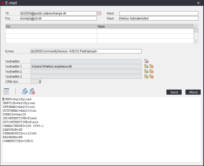
Task: Remove the attachment from Vedhæftet 2
Action: pos(151,72)
